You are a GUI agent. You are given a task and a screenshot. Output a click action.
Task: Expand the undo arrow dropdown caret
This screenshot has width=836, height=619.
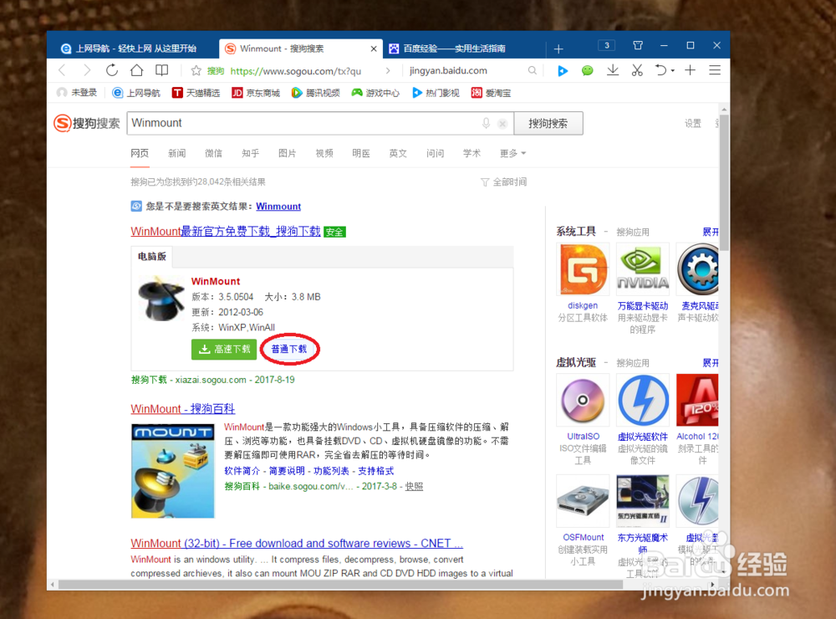coord(673,70)
